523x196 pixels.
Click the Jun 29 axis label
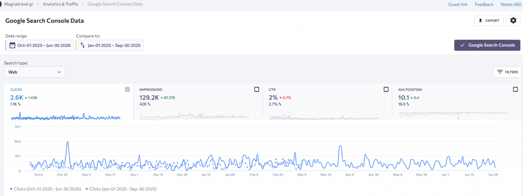pos(493,175)
